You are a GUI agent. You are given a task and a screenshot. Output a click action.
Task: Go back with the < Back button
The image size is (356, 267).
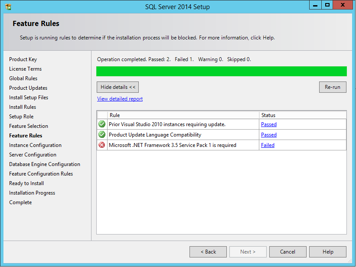point(208,252)
